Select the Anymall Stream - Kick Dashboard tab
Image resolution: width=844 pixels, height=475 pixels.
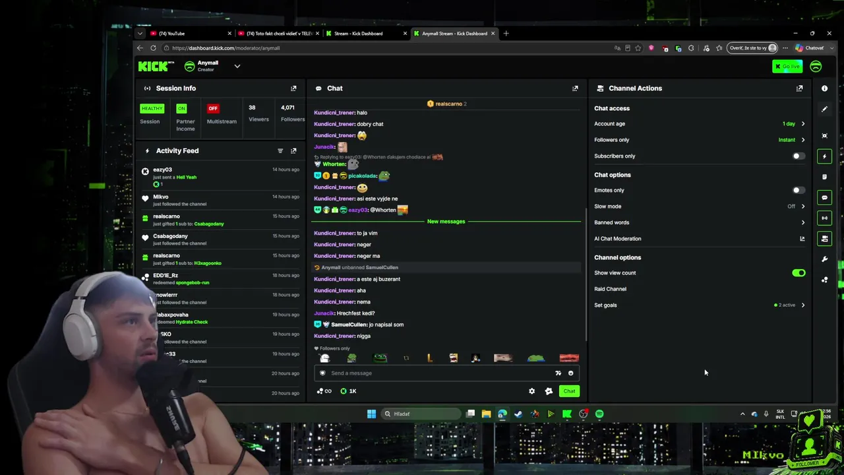click(x=454, y=34)
